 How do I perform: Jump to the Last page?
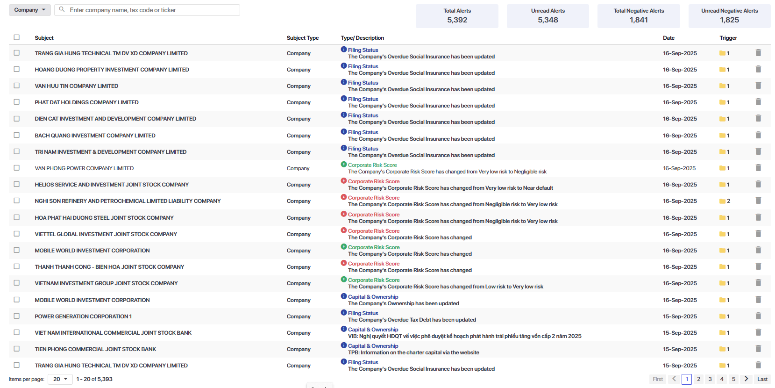[762, 379]
